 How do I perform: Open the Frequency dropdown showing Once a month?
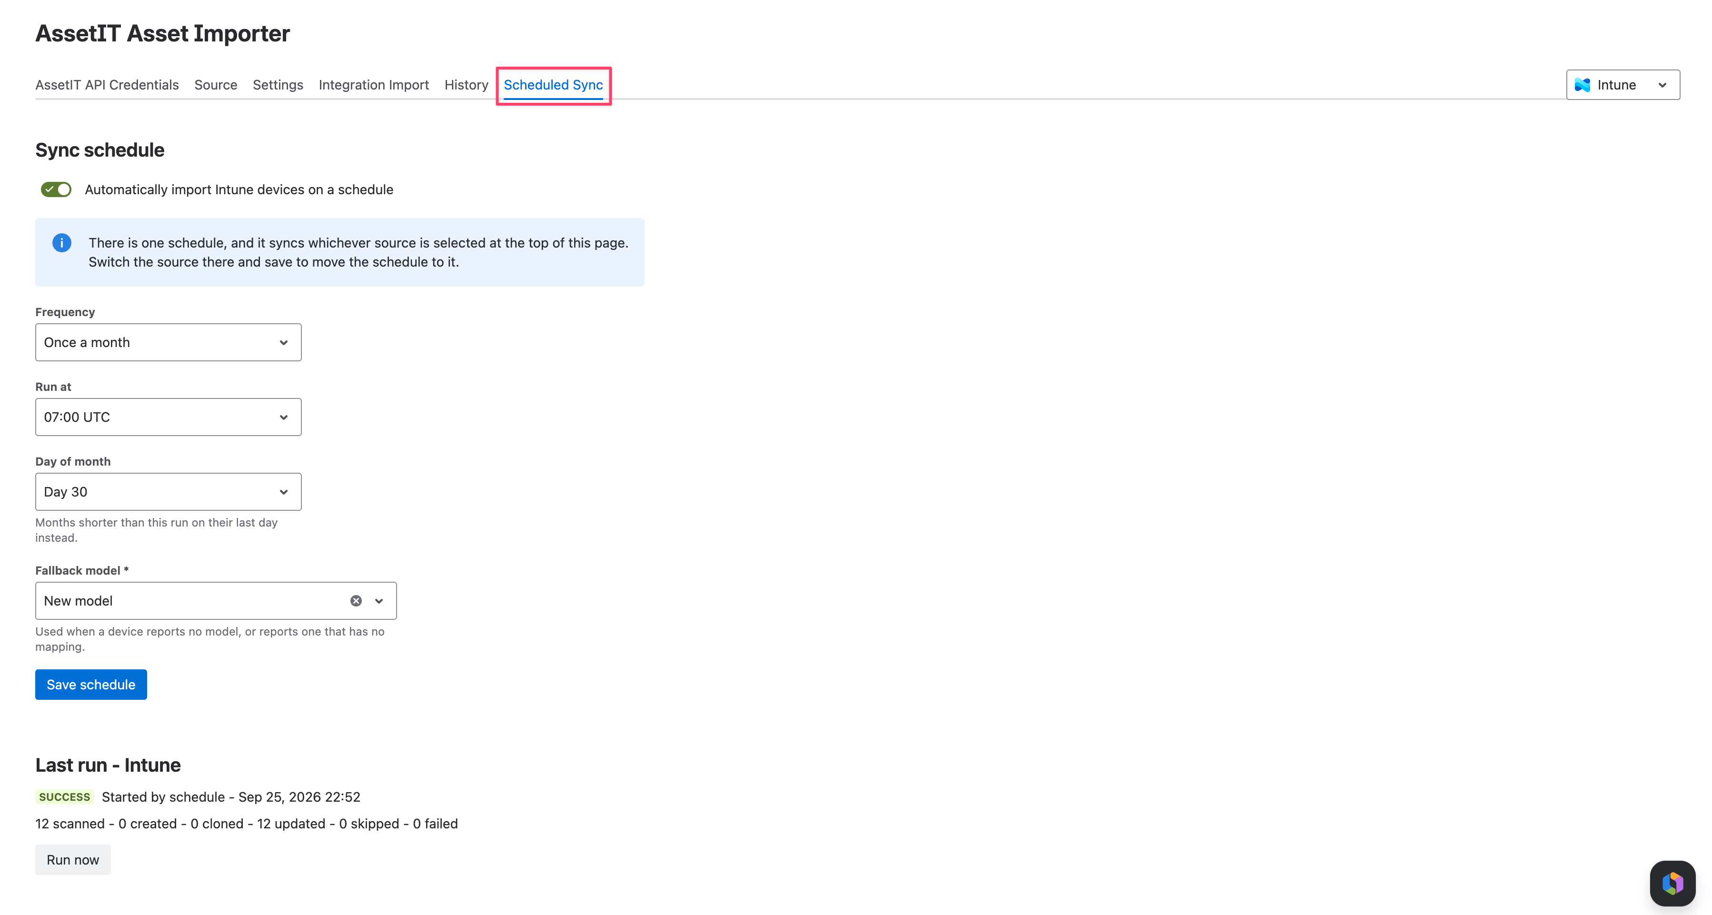point(168,342)
